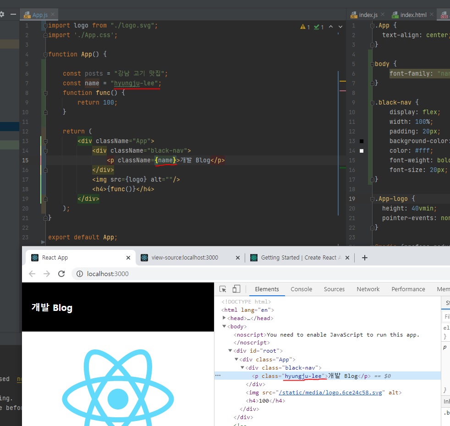Viewport: 450px width, 426px height.
Task: Open the three-dot actions for selected node
Action: 218,376
